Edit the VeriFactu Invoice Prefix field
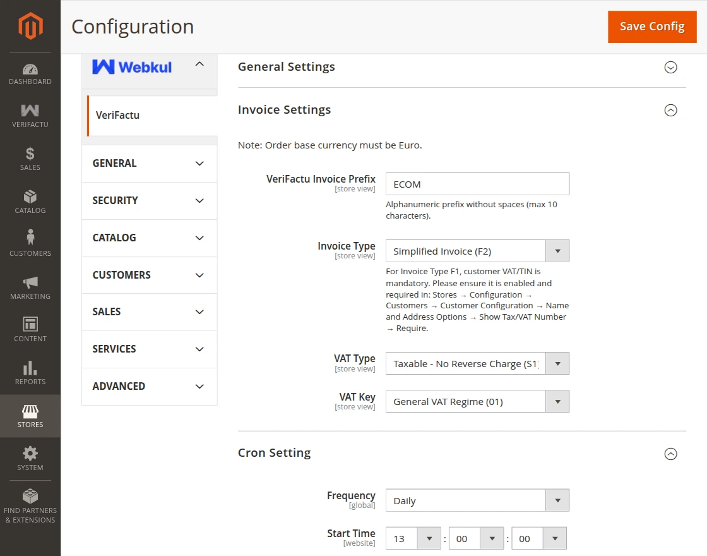This screenshot has height=556, width=707. 477,184
